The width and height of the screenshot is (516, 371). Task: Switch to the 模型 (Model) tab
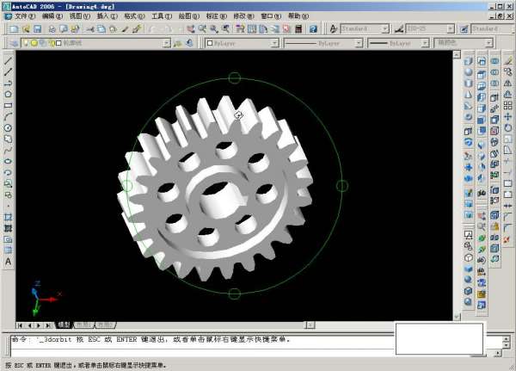click(64, 325)
